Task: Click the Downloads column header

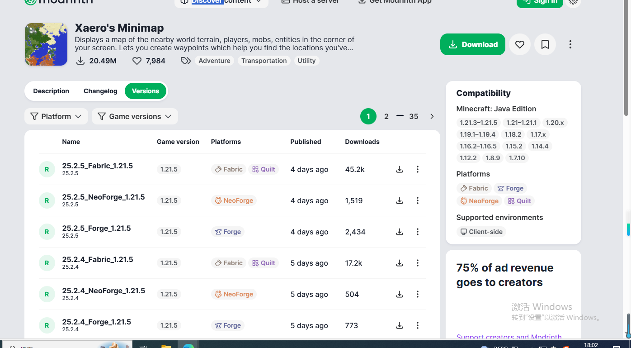Action: pyautogui.click(x=362, y=142)
